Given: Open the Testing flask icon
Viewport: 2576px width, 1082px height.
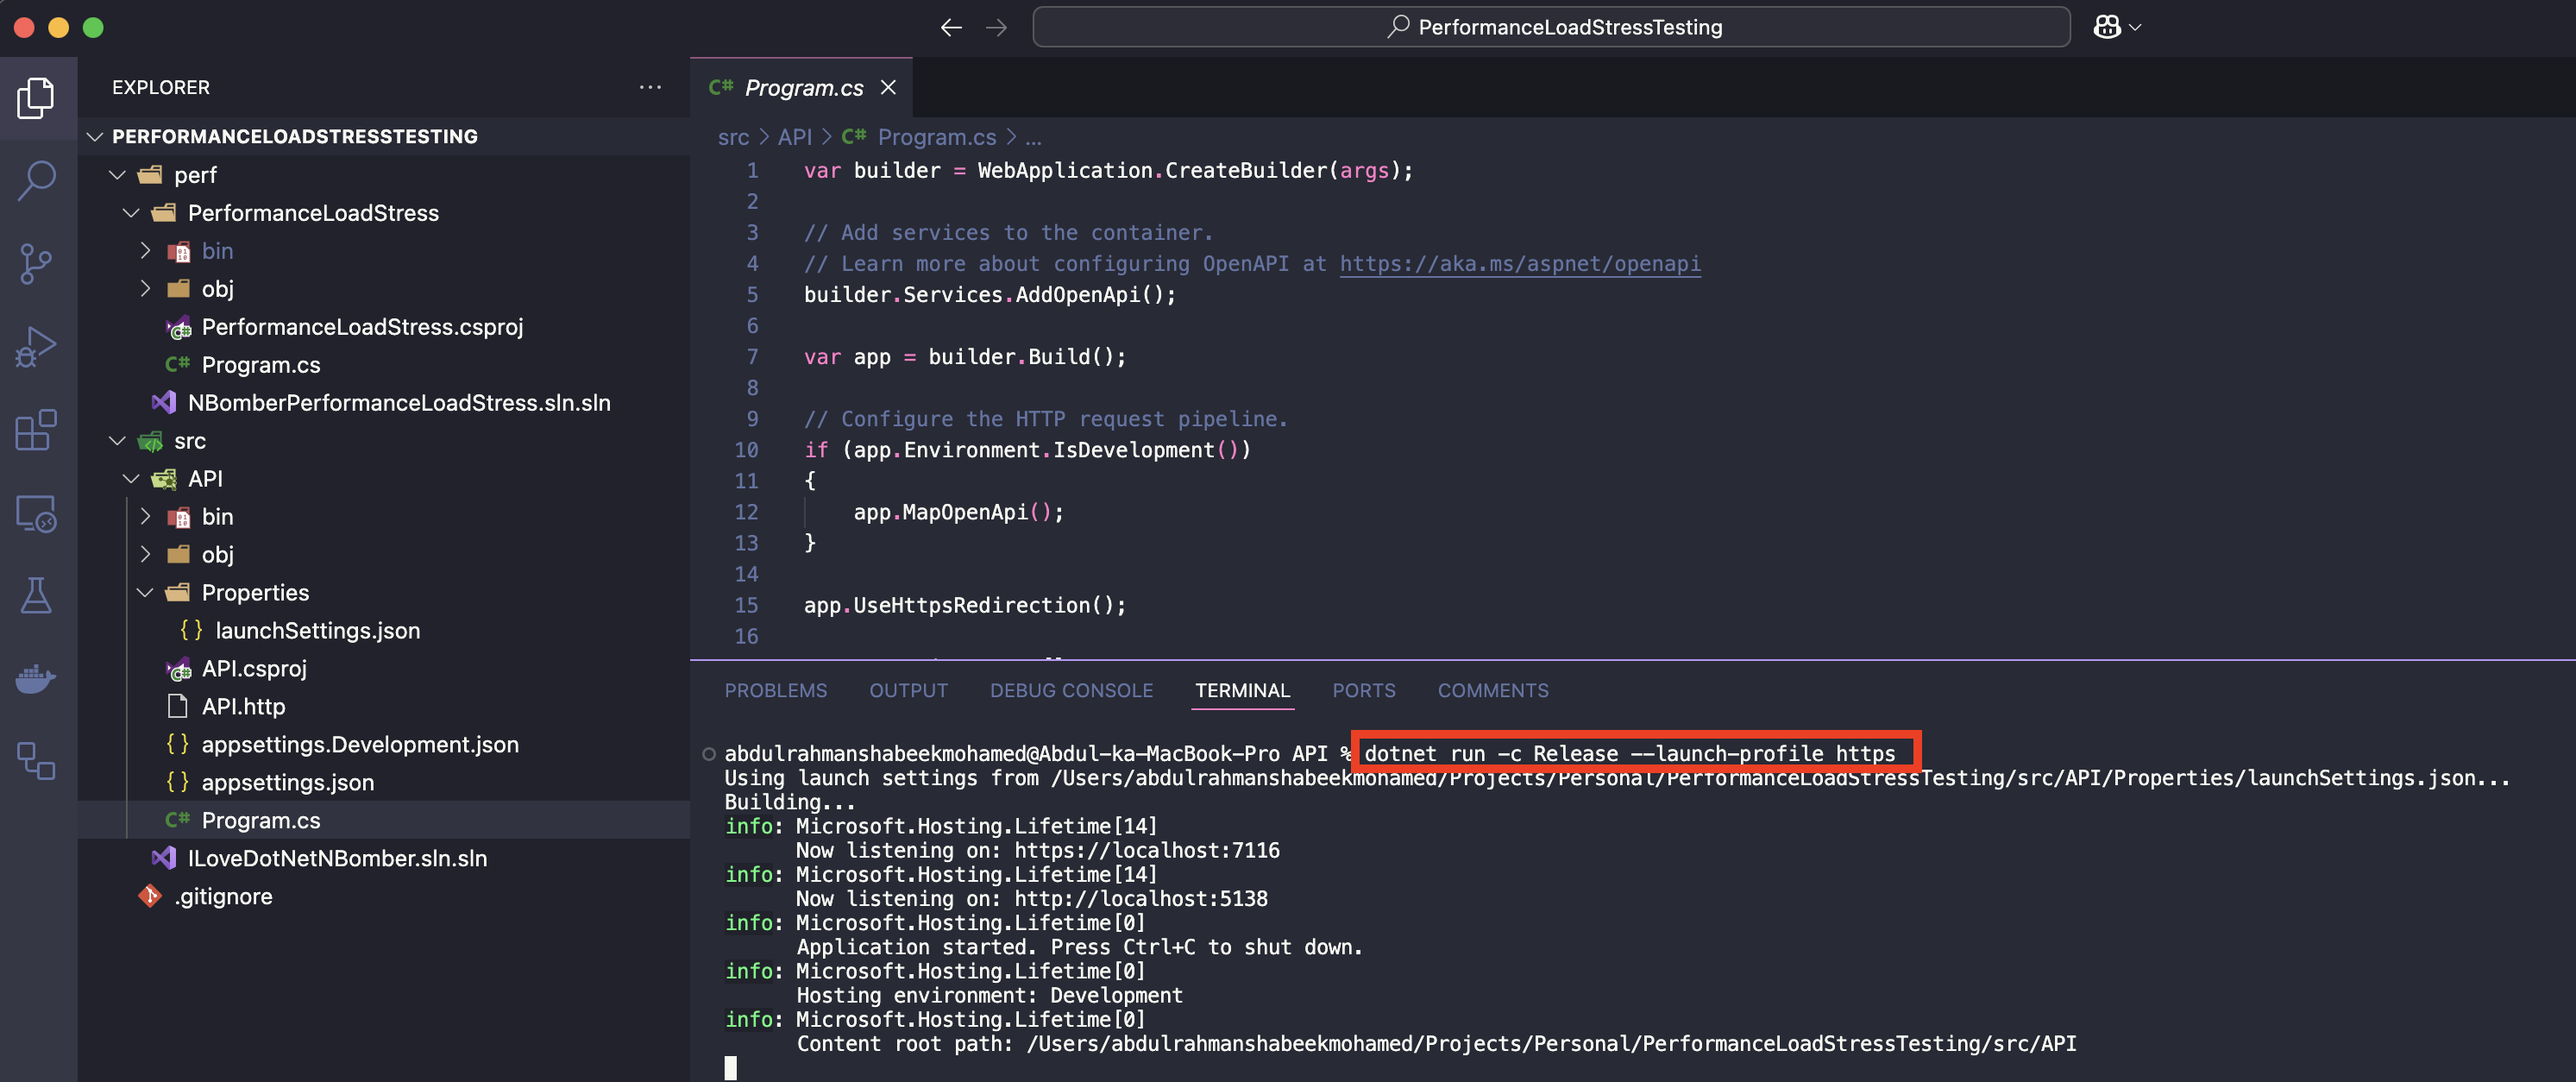Looking at the screenshot, I should point(36,596).
